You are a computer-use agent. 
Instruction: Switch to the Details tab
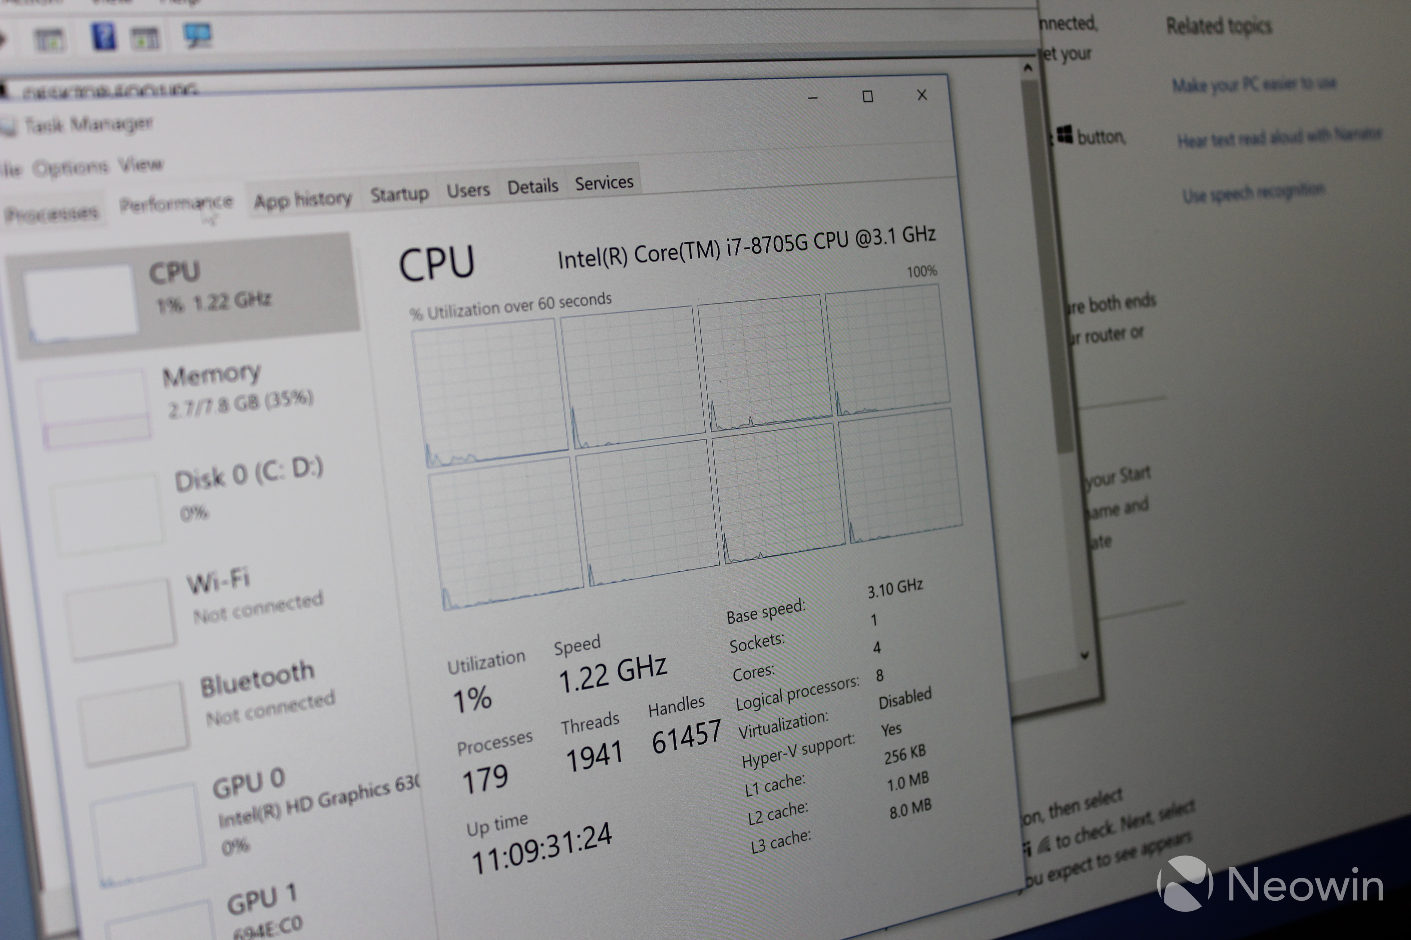tap(532, 186)
